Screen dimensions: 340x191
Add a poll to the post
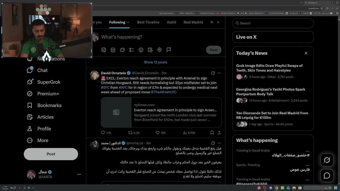[131, 50]
